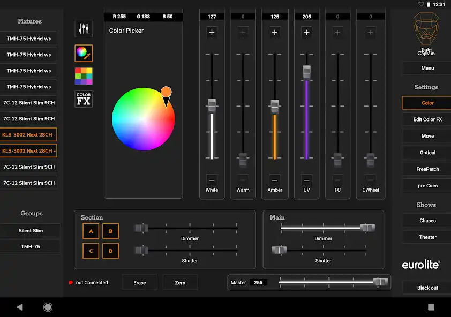Screen dimensions: 451x317
Task: Select the Silent Slim group
Action: 31,230
